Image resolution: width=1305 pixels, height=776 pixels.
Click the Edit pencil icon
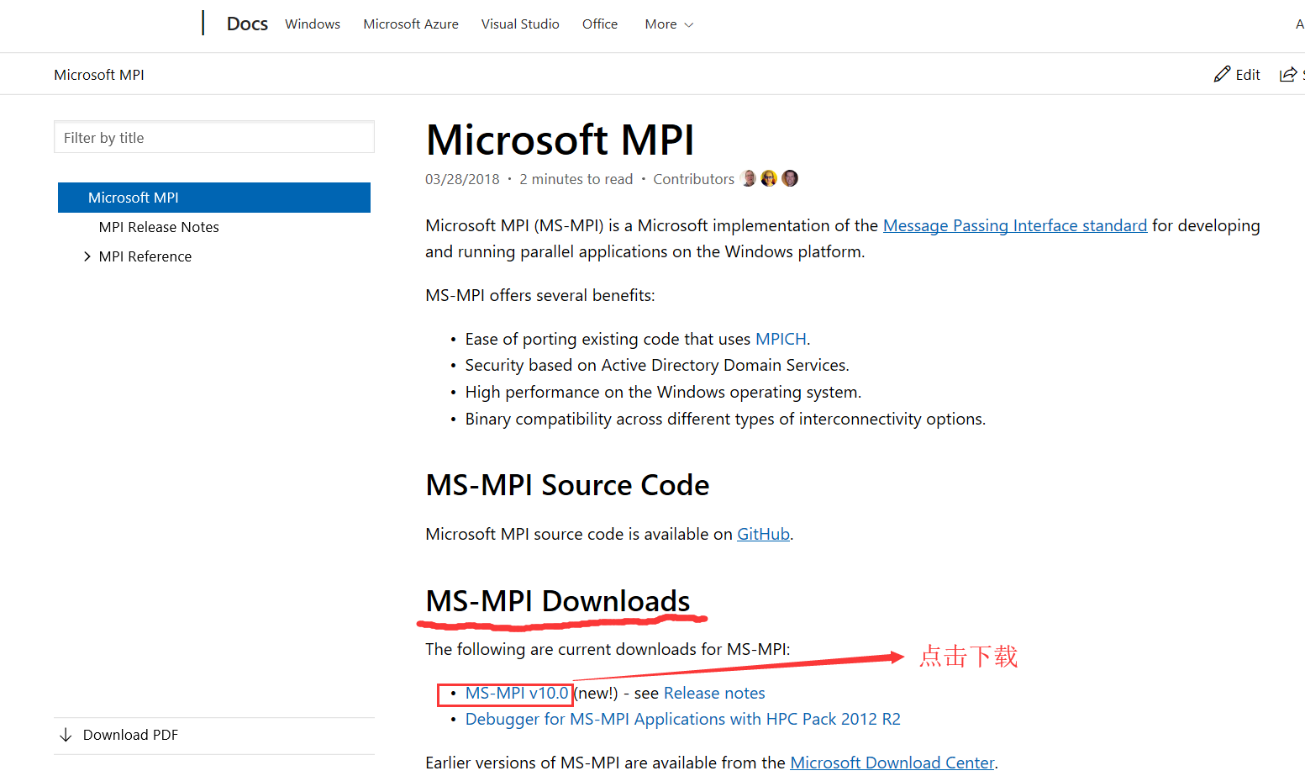click(x=1222, y=75)
